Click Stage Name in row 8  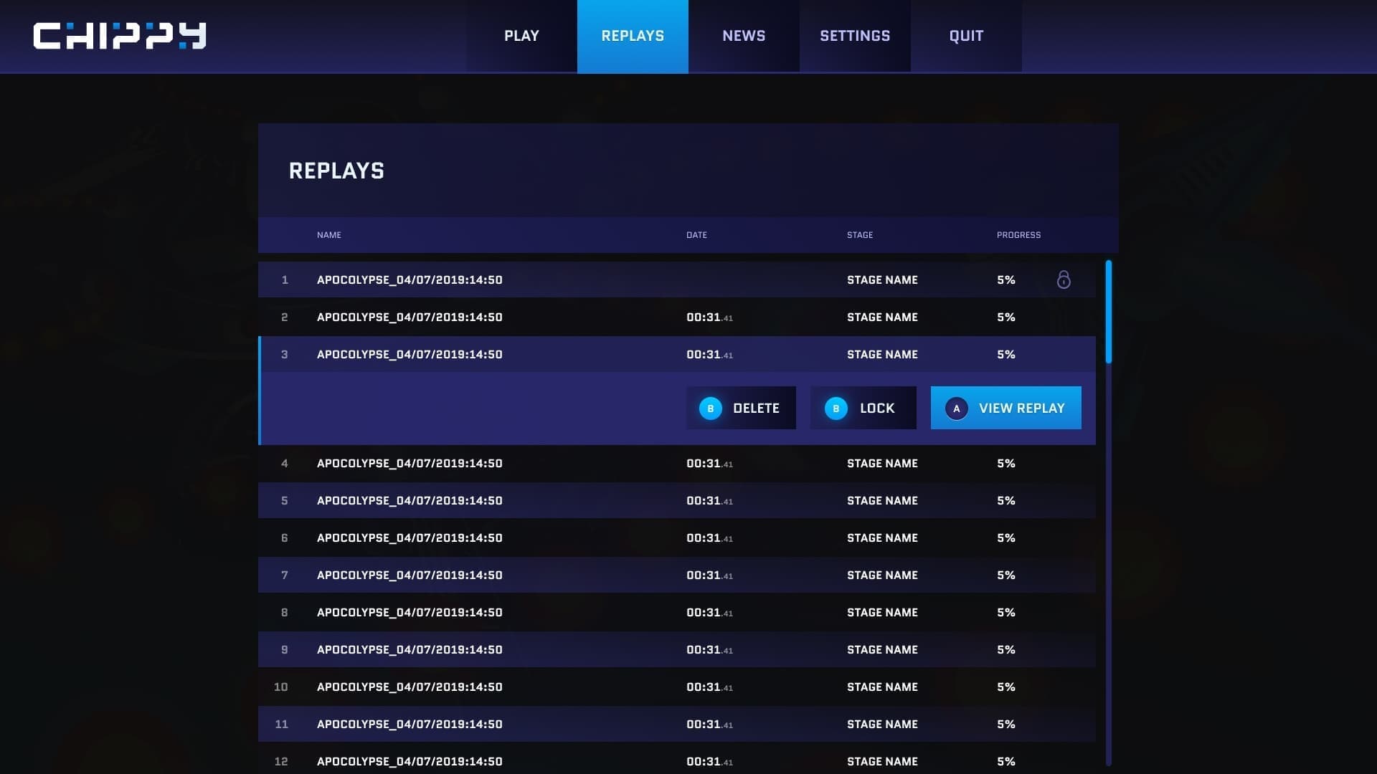[x=882, y=612]
